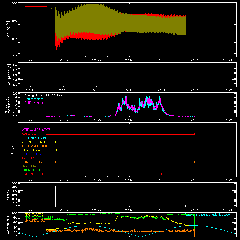Click the 80 tick on Degrees or % axis
This screenshot has height=240, width=240.
[x=15, y=217]
